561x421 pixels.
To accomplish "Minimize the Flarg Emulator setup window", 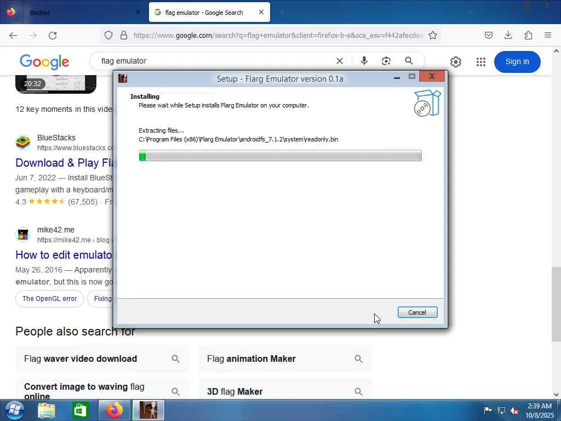I will (x=397, y=77).
